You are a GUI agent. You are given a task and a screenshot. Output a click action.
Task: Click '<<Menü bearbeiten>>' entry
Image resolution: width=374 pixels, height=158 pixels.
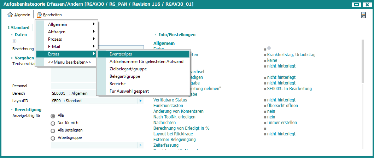69,62
